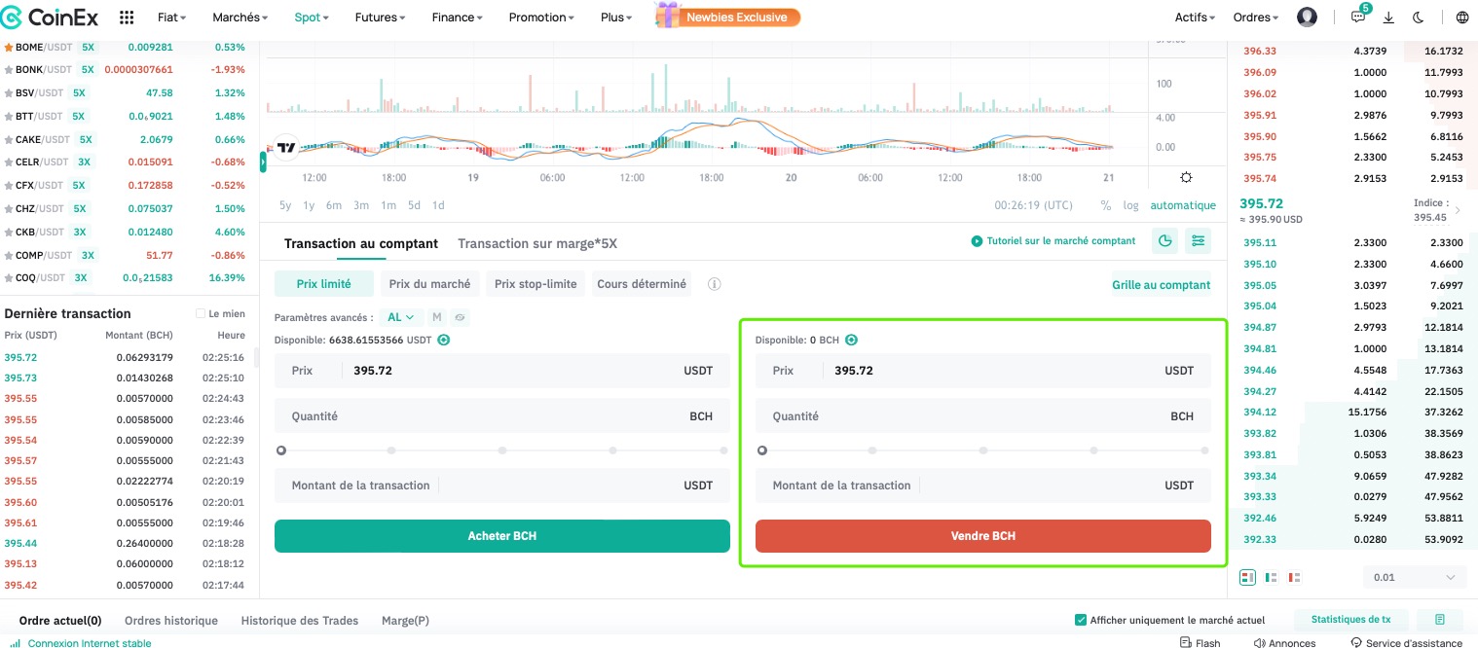Click the pie chart asset icon
The image size is (1478, 648).
click(x=1164, y=241)
